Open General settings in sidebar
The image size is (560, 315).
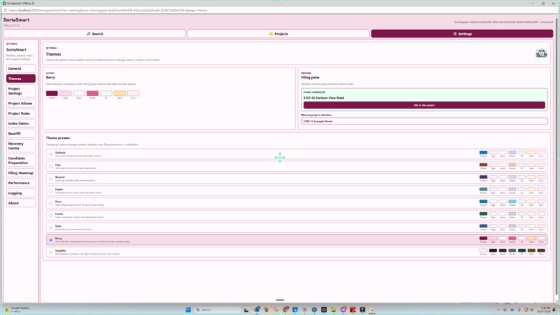pyautogui.click(x=21, y=69)
